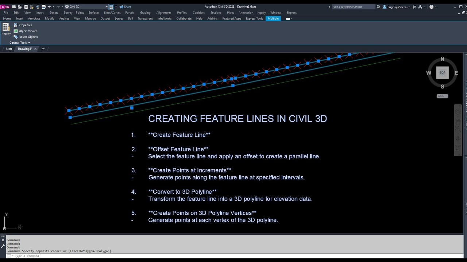Switch to the Home ribbon tab
This screenshot has width=467, height=262.
click(7, 19)
